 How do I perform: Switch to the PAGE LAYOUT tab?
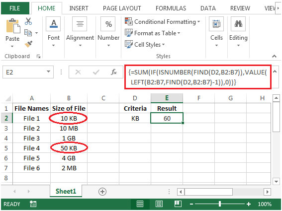coord(122,8)
